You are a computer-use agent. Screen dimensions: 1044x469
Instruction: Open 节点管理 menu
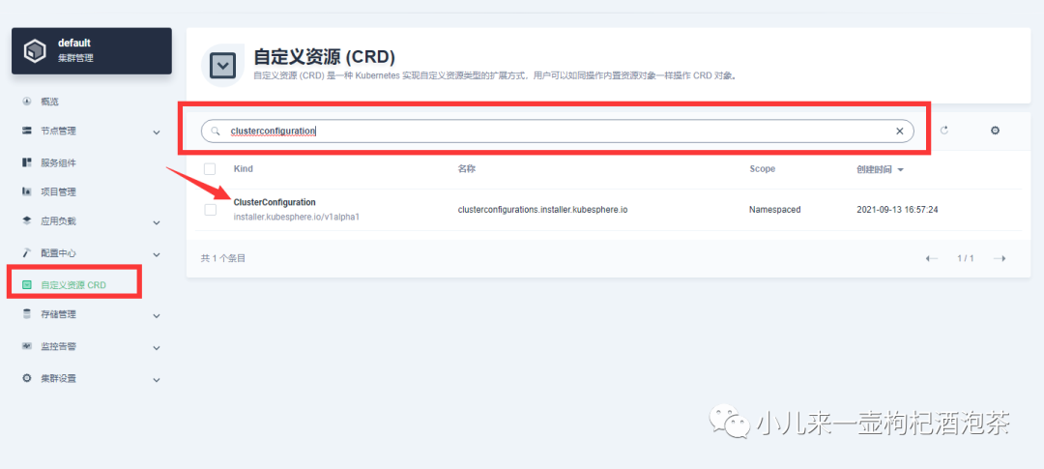click(x=59, y=132)
